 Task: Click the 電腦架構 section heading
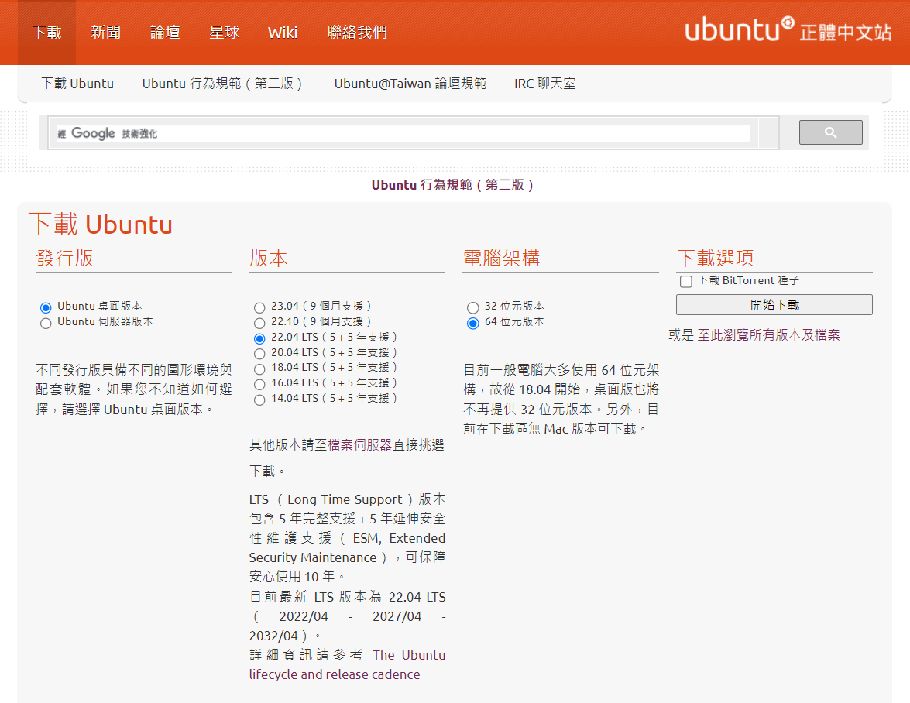(501, 258)
